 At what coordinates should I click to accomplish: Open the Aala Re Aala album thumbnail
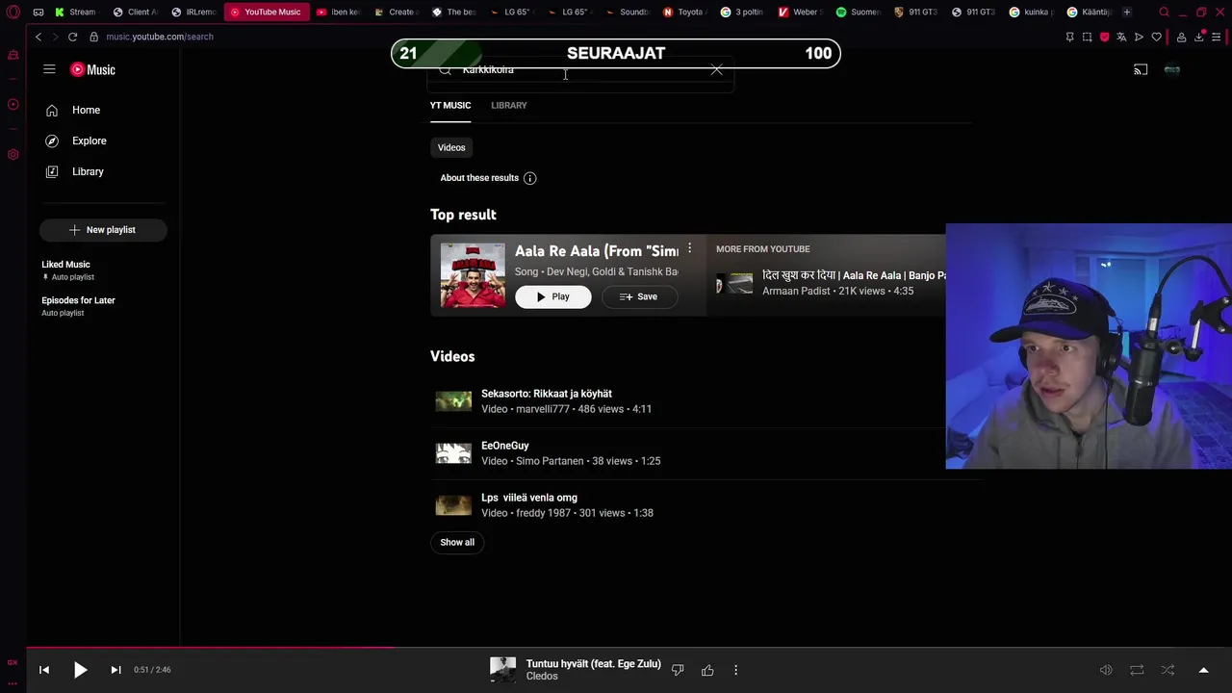pos(473,275)
